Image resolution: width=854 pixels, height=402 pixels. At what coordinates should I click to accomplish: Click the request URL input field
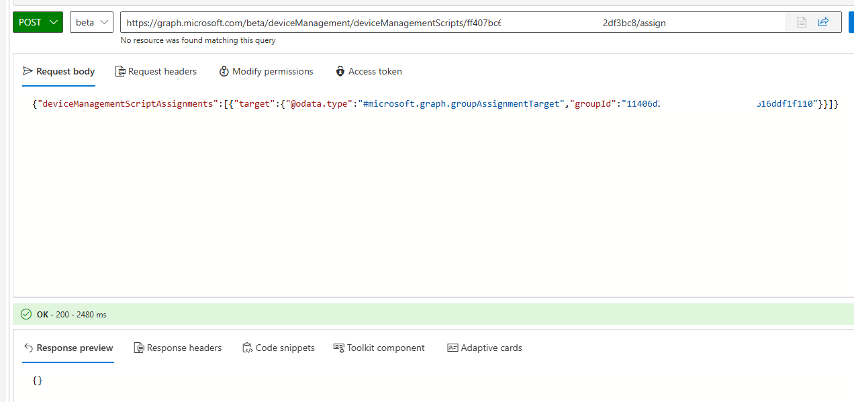(403, 21)
